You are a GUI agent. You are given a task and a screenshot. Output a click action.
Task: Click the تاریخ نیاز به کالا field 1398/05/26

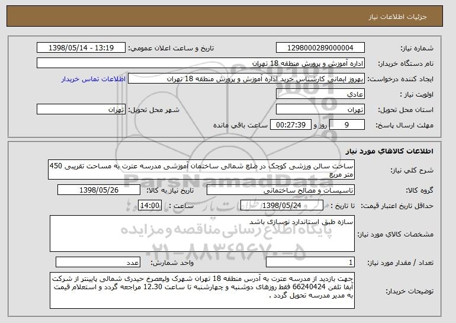[99, 190]
